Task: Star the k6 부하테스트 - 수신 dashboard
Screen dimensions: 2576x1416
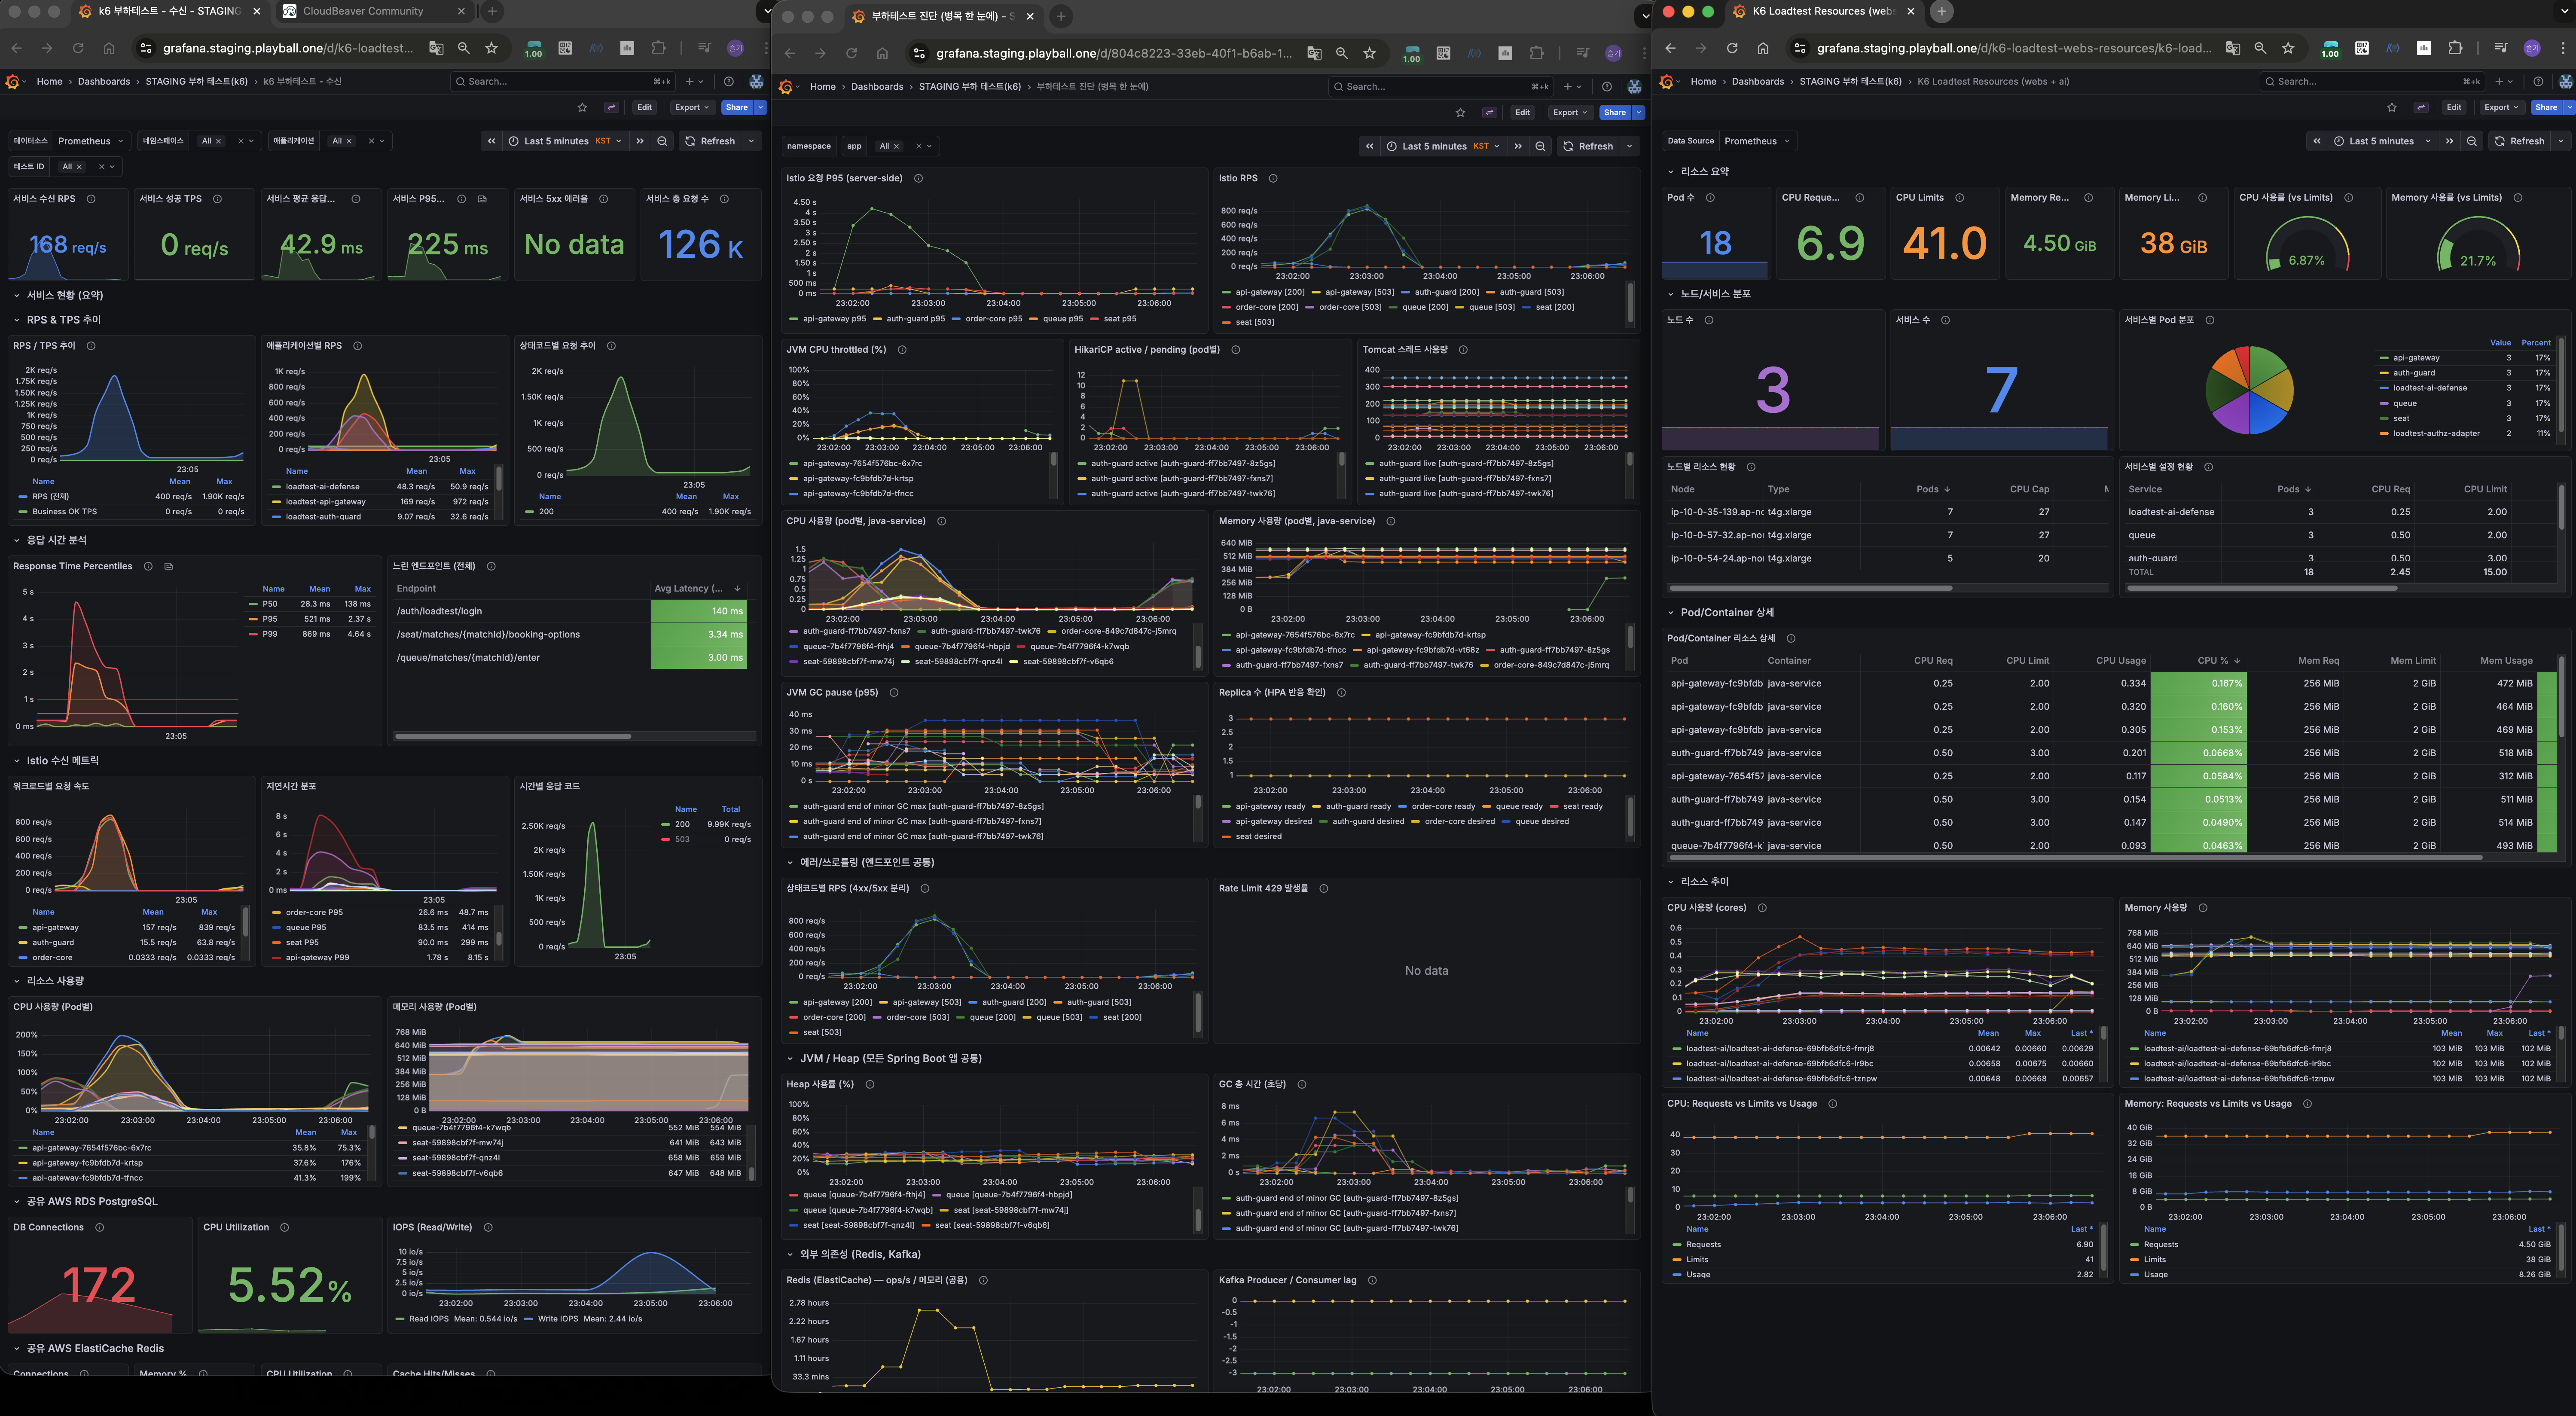Action: [582, 107]
